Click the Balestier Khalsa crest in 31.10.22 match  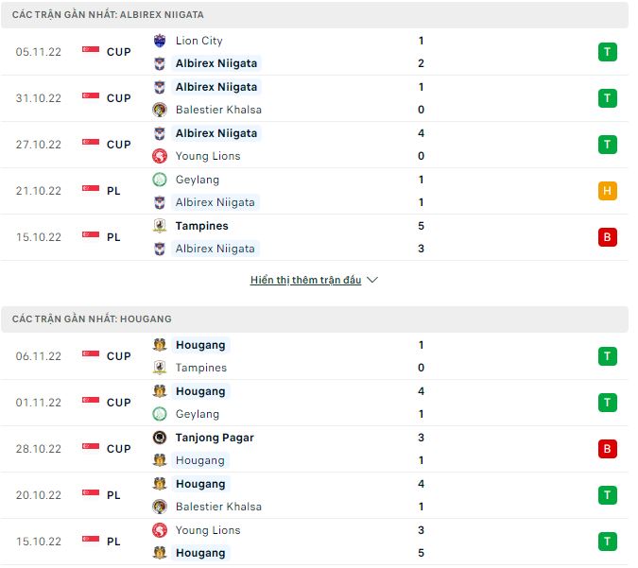(x=159, y=110)
